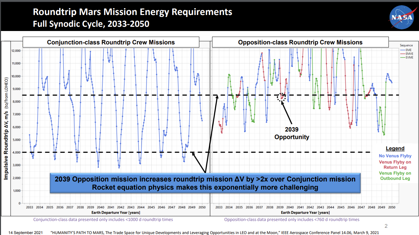The height and width of the screenshot is (235, 419).
Task: Select the 'No Venus Flyby' legend text
Action: pos(395,156)
